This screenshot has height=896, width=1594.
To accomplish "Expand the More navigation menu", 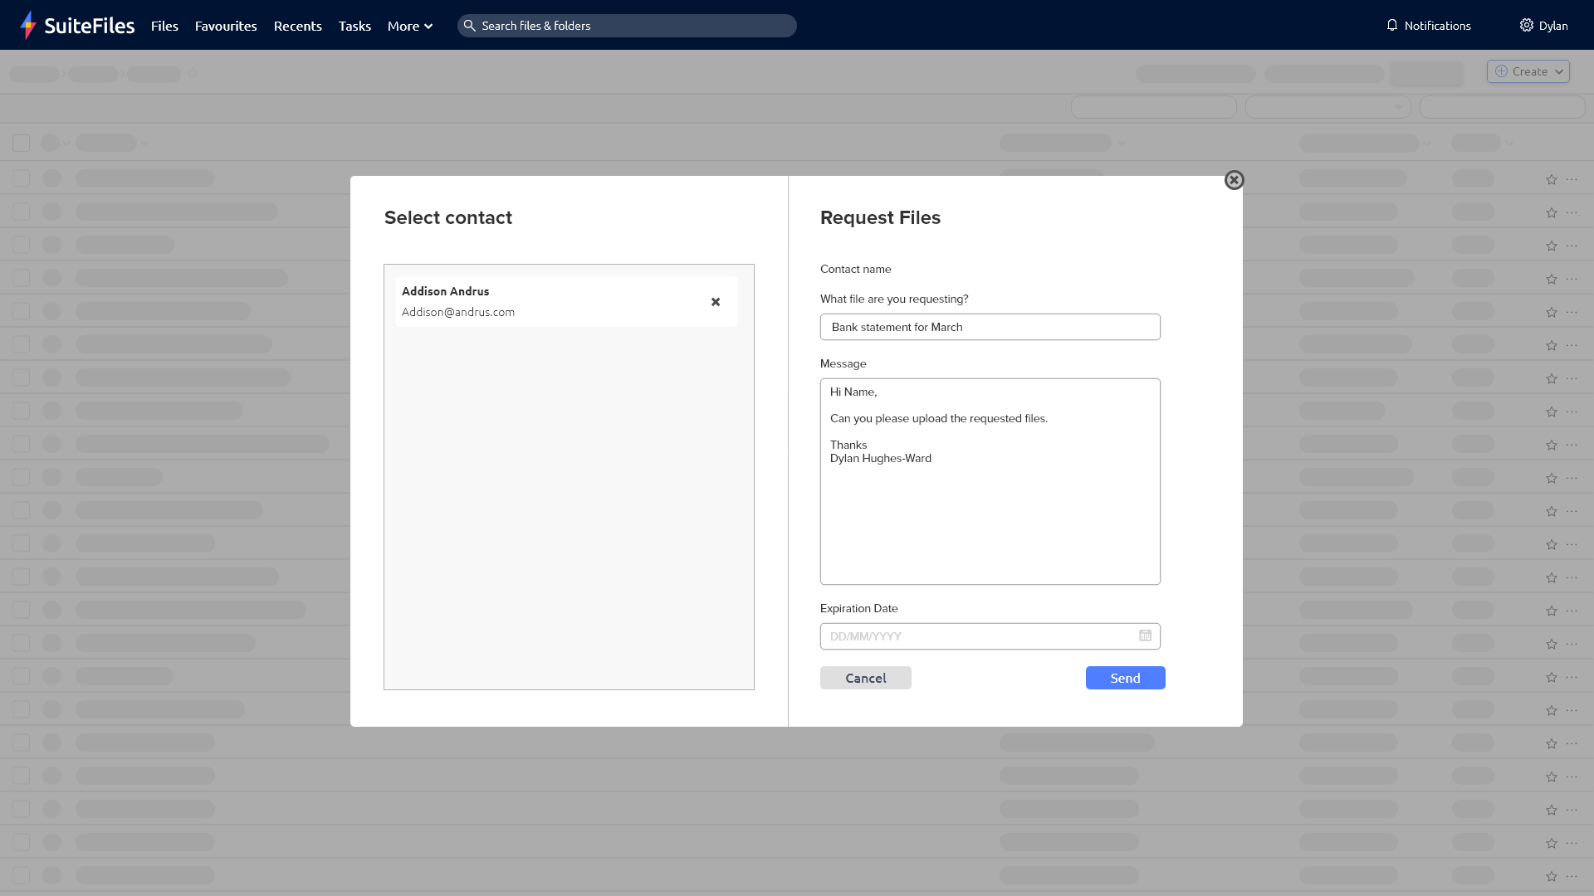I will click(409, 26).
